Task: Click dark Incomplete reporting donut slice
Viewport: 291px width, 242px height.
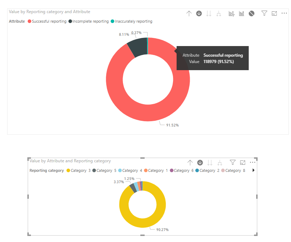Action: 139,47
